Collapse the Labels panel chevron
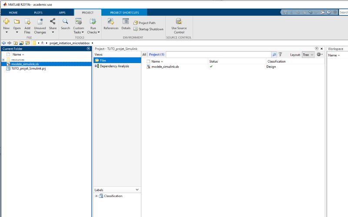Screen dimensions: 348x217 click(x=137, y=190)
